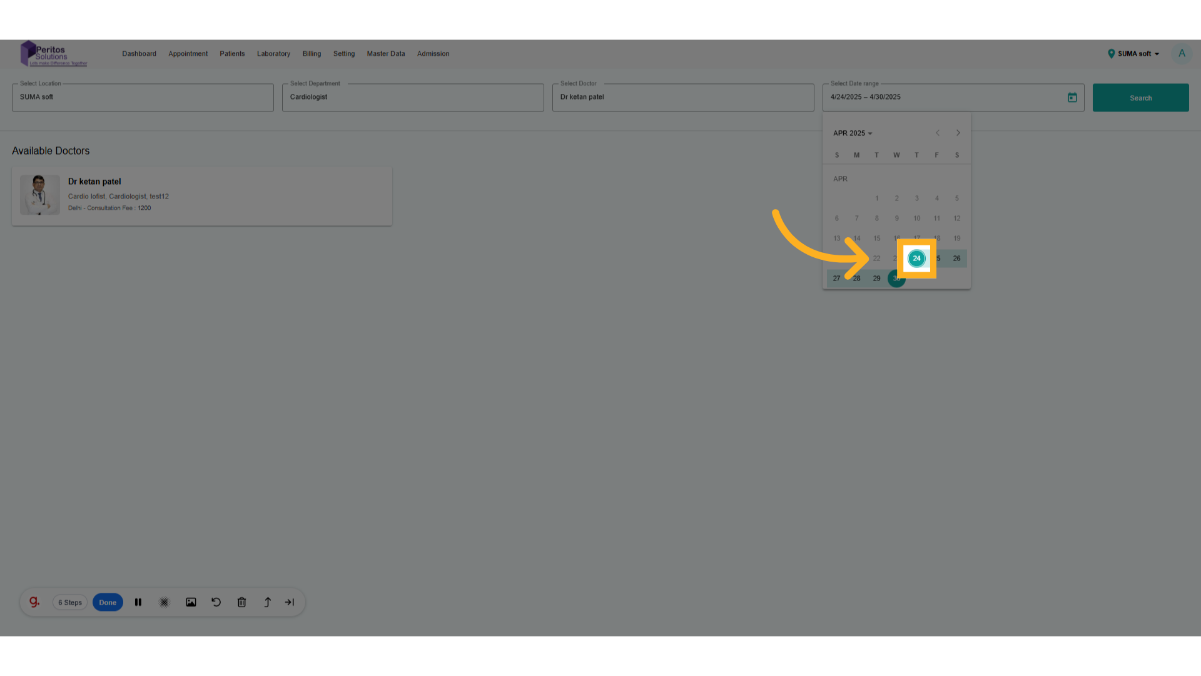Click the exit arrow icon at toolbar end
Screen dimensions: 1201x676
click(x=290, y=602)
